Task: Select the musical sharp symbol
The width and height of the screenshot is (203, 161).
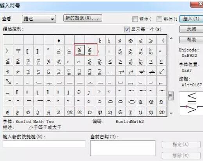Action: (x=119, y=41)
